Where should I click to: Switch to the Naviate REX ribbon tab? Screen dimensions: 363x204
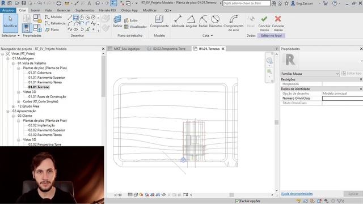tap(107, 10)
